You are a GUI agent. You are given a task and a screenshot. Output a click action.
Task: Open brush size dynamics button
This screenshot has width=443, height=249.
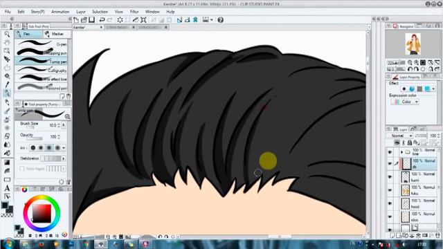click(x=64, y=125)
